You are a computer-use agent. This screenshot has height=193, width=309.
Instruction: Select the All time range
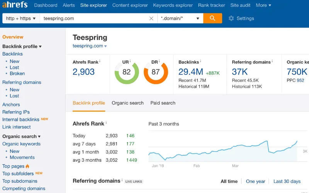229,181
